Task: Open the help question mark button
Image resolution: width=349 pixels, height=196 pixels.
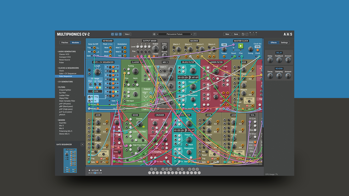Action: point(195,34)
